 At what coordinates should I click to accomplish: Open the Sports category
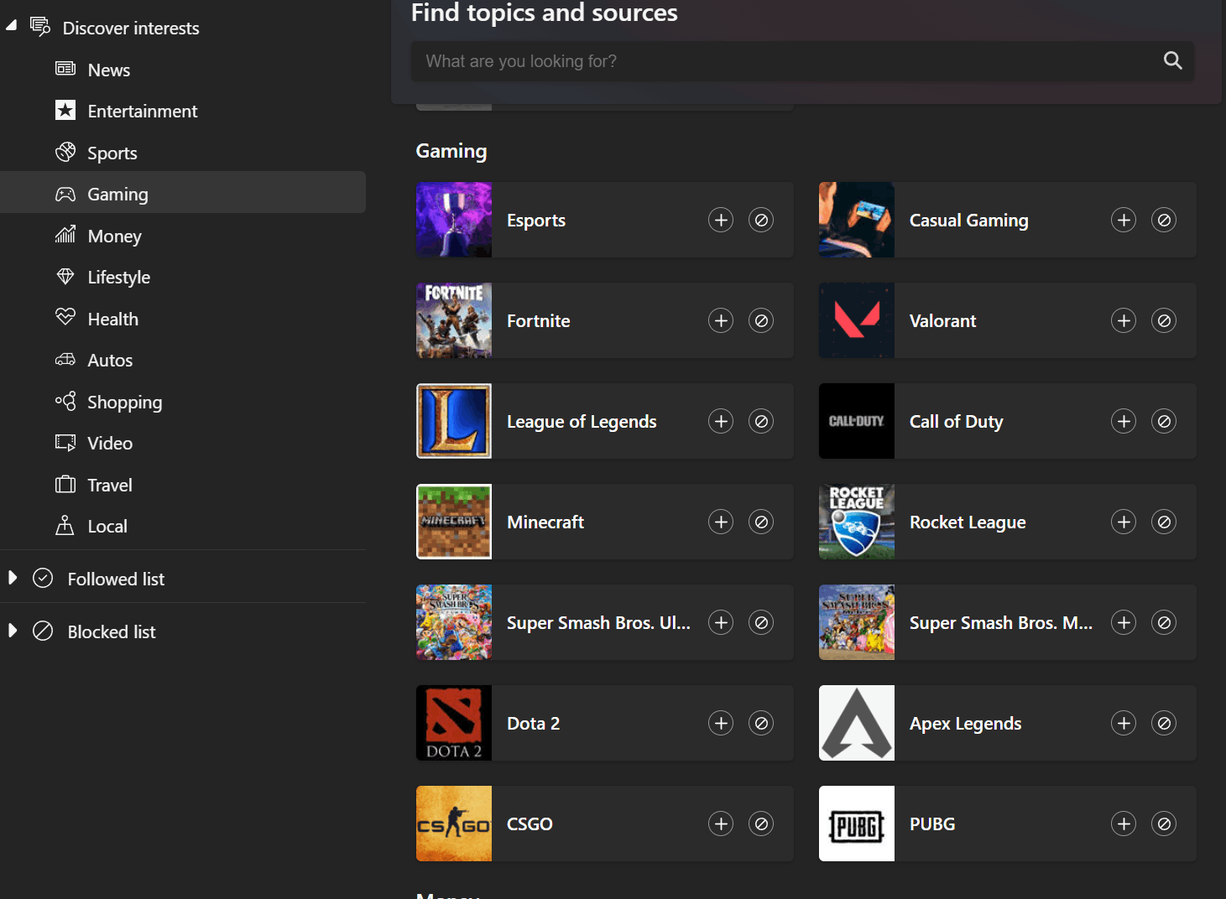pyautogui.click(x=183, y=153)
